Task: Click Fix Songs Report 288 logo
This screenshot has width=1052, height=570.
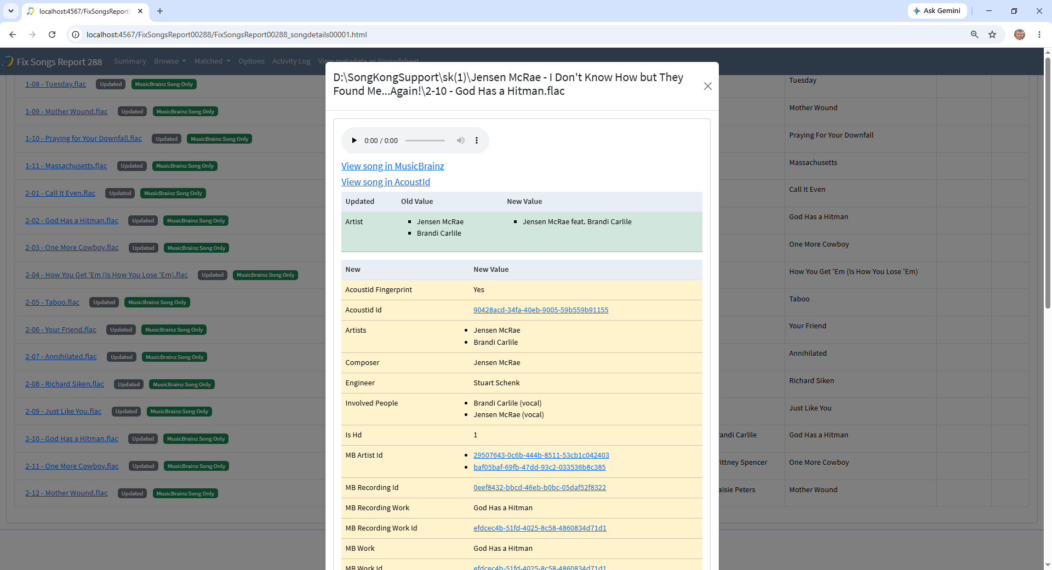Action: pyautogui.click(x=52, y=62)
